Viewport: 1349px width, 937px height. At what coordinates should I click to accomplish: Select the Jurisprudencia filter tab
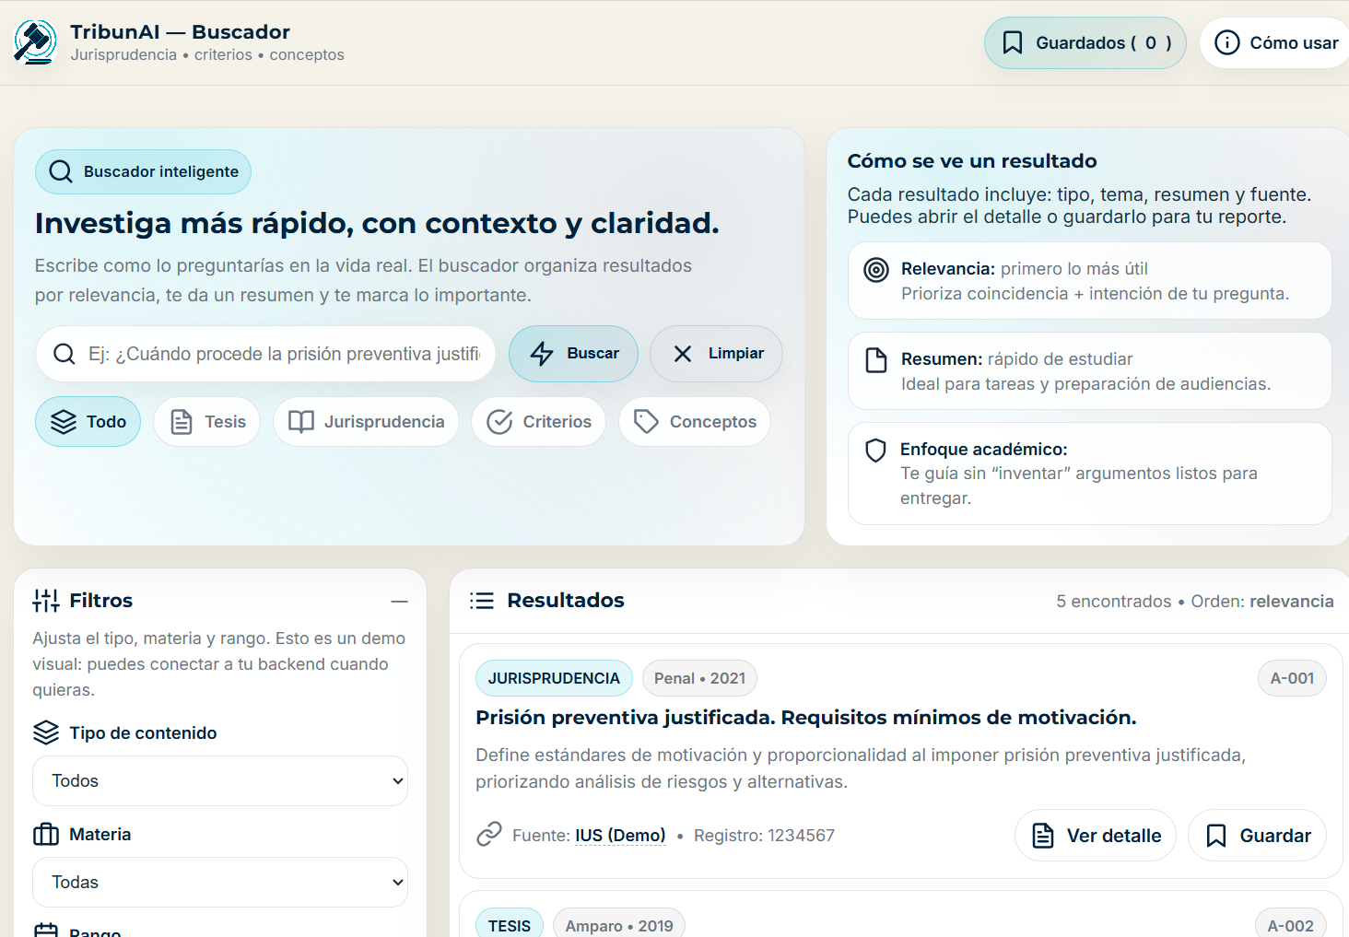click(x=366, y=422)
